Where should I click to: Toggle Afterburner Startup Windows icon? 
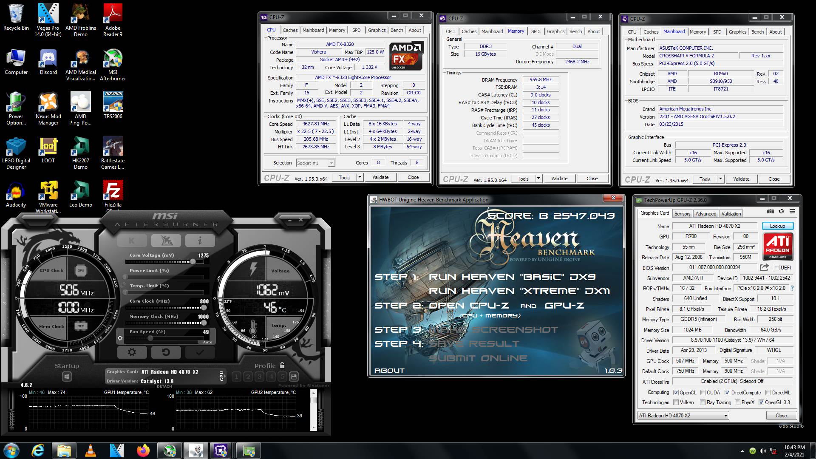(x=67, y=377)
